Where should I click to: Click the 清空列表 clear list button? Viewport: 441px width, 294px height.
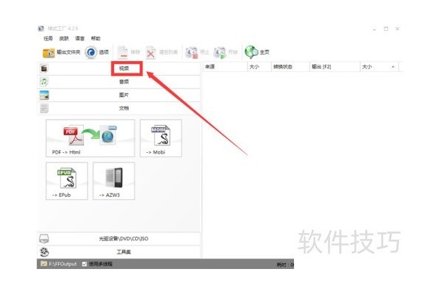tap(162, 52)
